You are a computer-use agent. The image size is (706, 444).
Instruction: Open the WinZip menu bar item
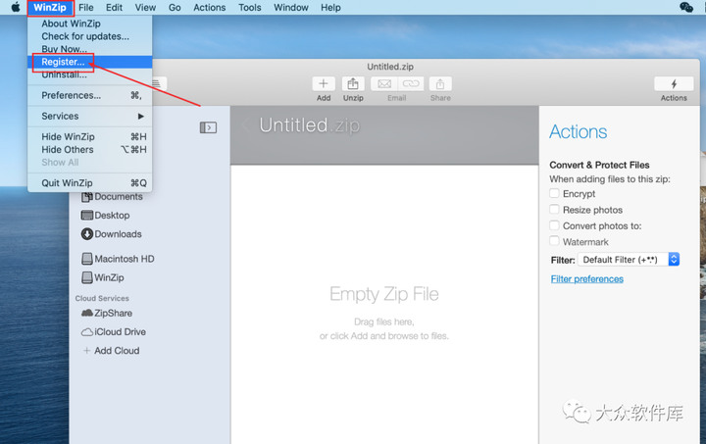pyautogui.click(x=50, y=7)
